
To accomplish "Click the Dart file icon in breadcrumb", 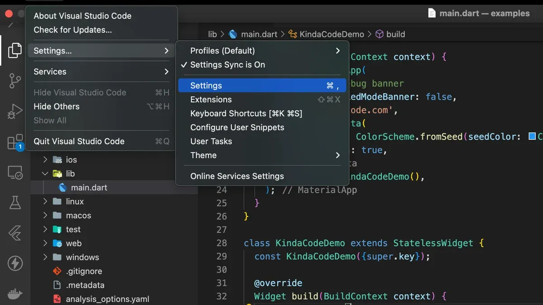I will point(233,34).
